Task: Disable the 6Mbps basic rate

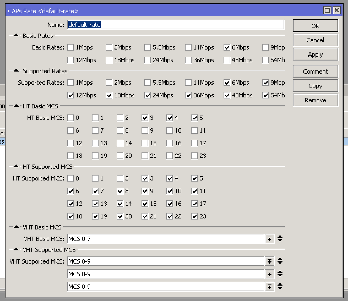Action: (227, 47)
